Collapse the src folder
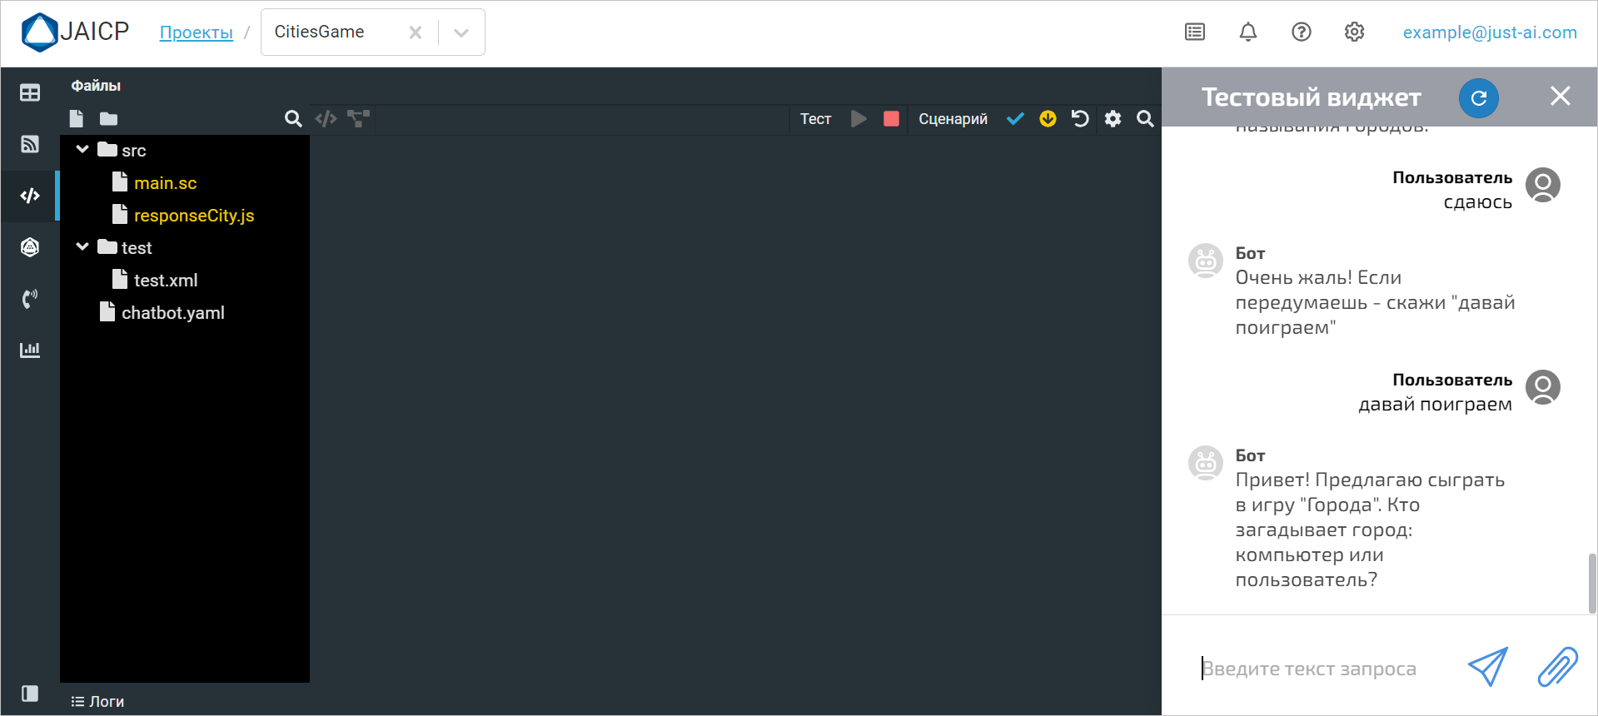1598x716 pixels. (82, 150)
